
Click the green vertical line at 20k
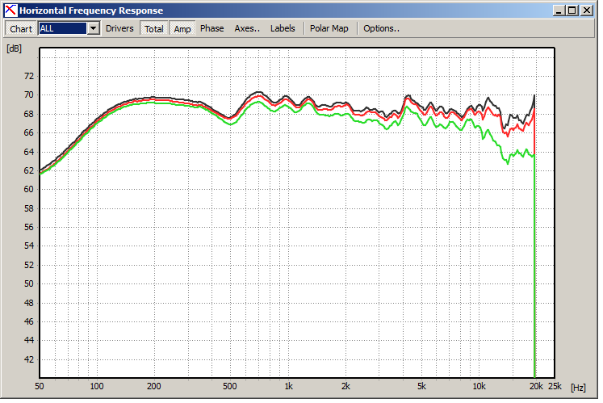coord(534,266)
